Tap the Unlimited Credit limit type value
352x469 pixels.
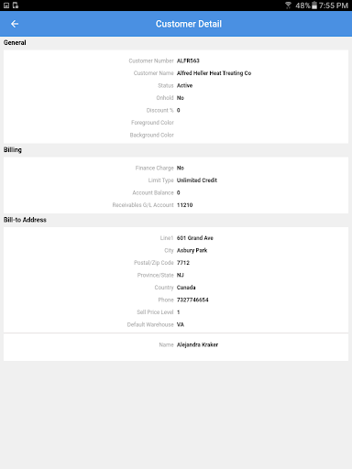[x=197, y=180]
